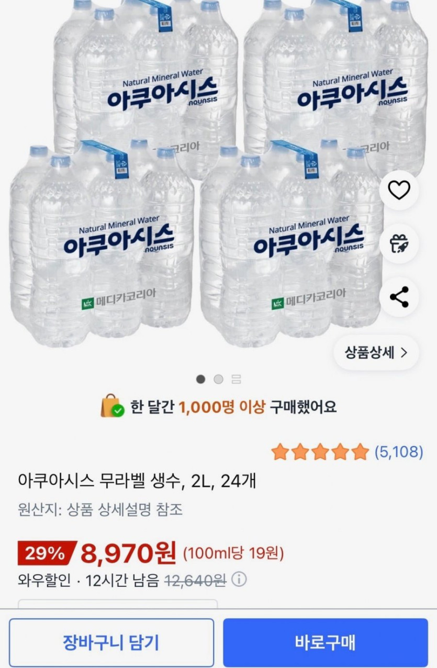Tap the 원산지: 상품 상세설명 참조 text
Screen dimensions: 437x668
coord(100,509)
